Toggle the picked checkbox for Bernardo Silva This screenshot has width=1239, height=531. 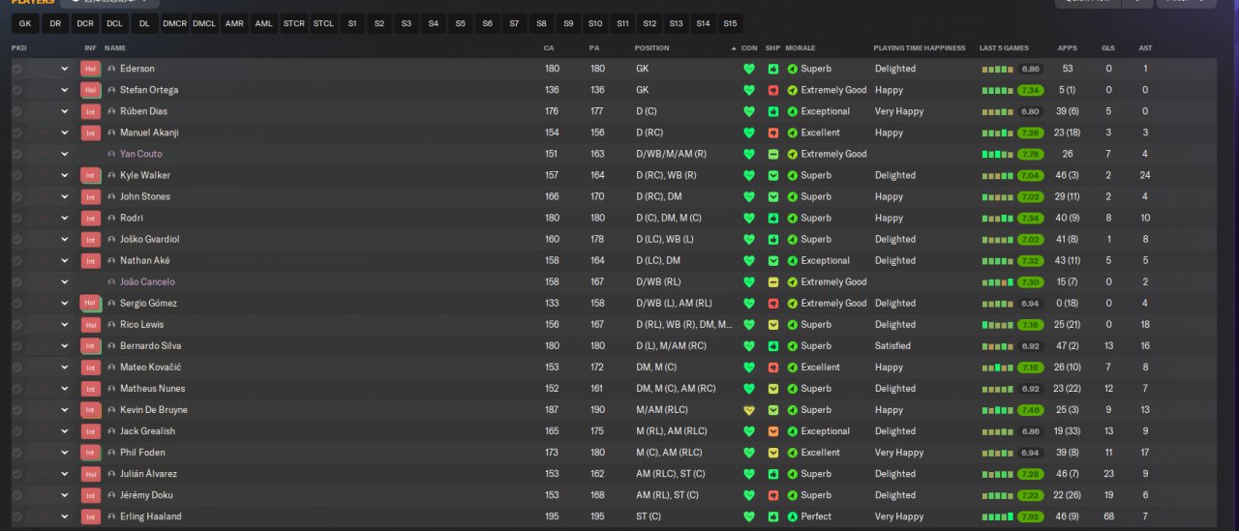[16, 346]
